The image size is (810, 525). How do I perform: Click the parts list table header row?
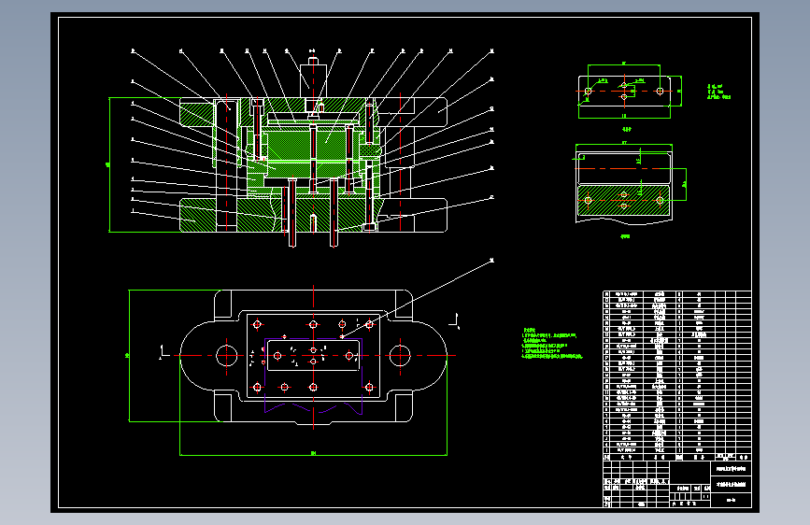coord(676,458)
